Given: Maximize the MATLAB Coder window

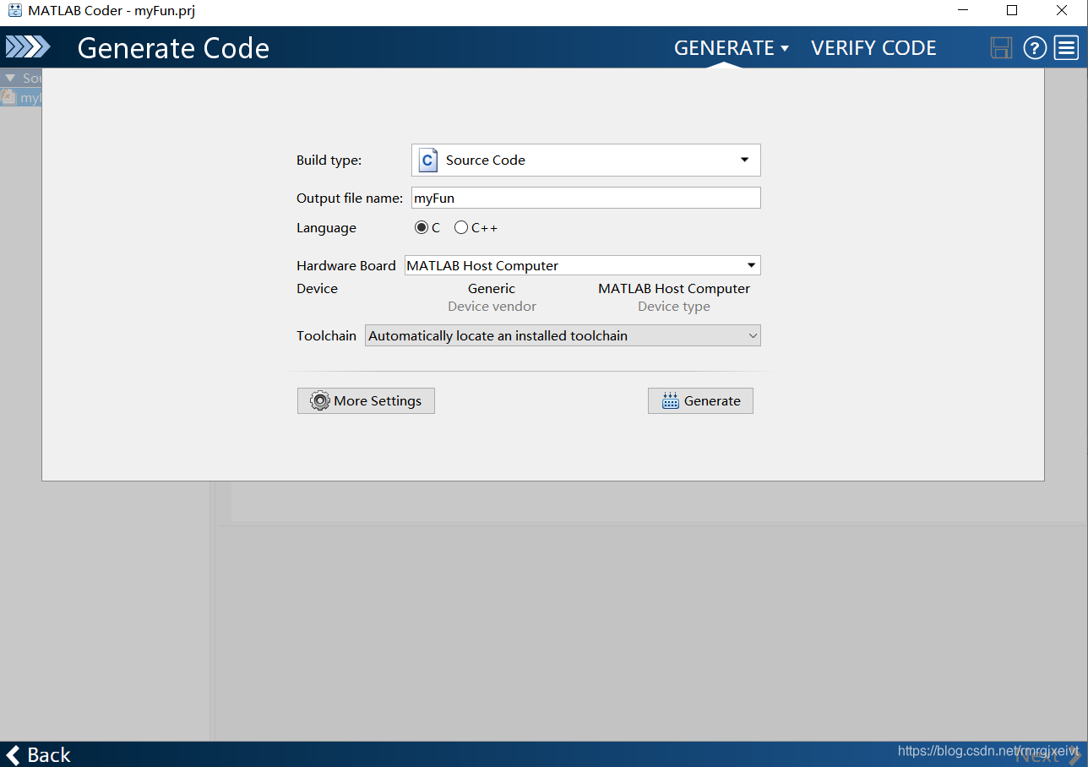Looking at the screenshot, I should (x=1012, y=11).
